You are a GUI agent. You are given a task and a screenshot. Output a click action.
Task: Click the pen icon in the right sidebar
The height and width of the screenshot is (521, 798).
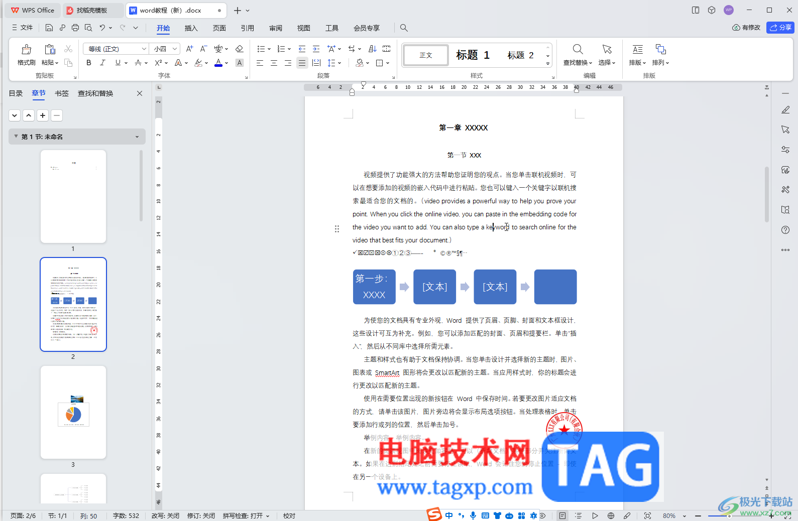pyautogui.click(x=785, y=109)
